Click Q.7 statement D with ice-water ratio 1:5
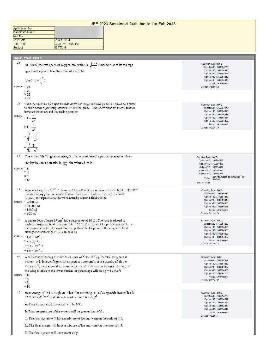Screen dimensions: 266x344 (74, 325)
